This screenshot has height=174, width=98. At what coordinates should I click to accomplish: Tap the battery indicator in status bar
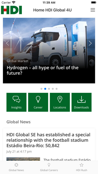(x=94, y=2)
